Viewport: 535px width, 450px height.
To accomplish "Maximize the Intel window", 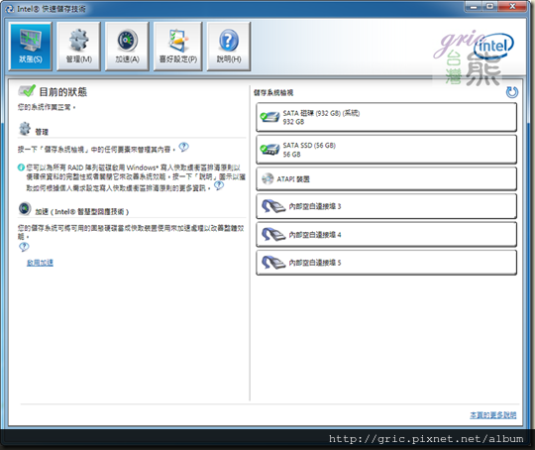I will (490, 7).
